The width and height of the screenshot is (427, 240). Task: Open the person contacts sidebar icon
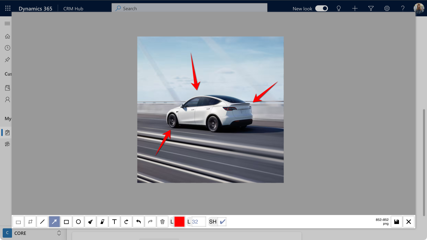click(x=7, y=99)
